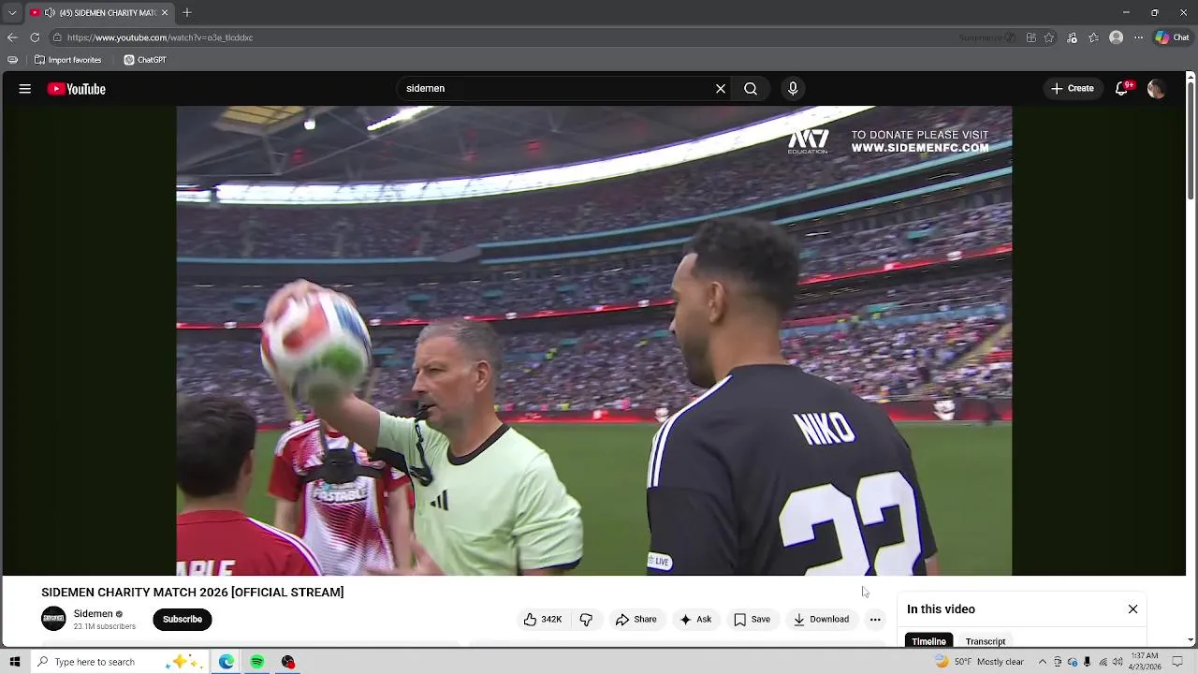Viewport: 1198px width, 674px height.
Task: Open Spotify from the taskbar
Action: pyautogui.click(x=257, y=662)
